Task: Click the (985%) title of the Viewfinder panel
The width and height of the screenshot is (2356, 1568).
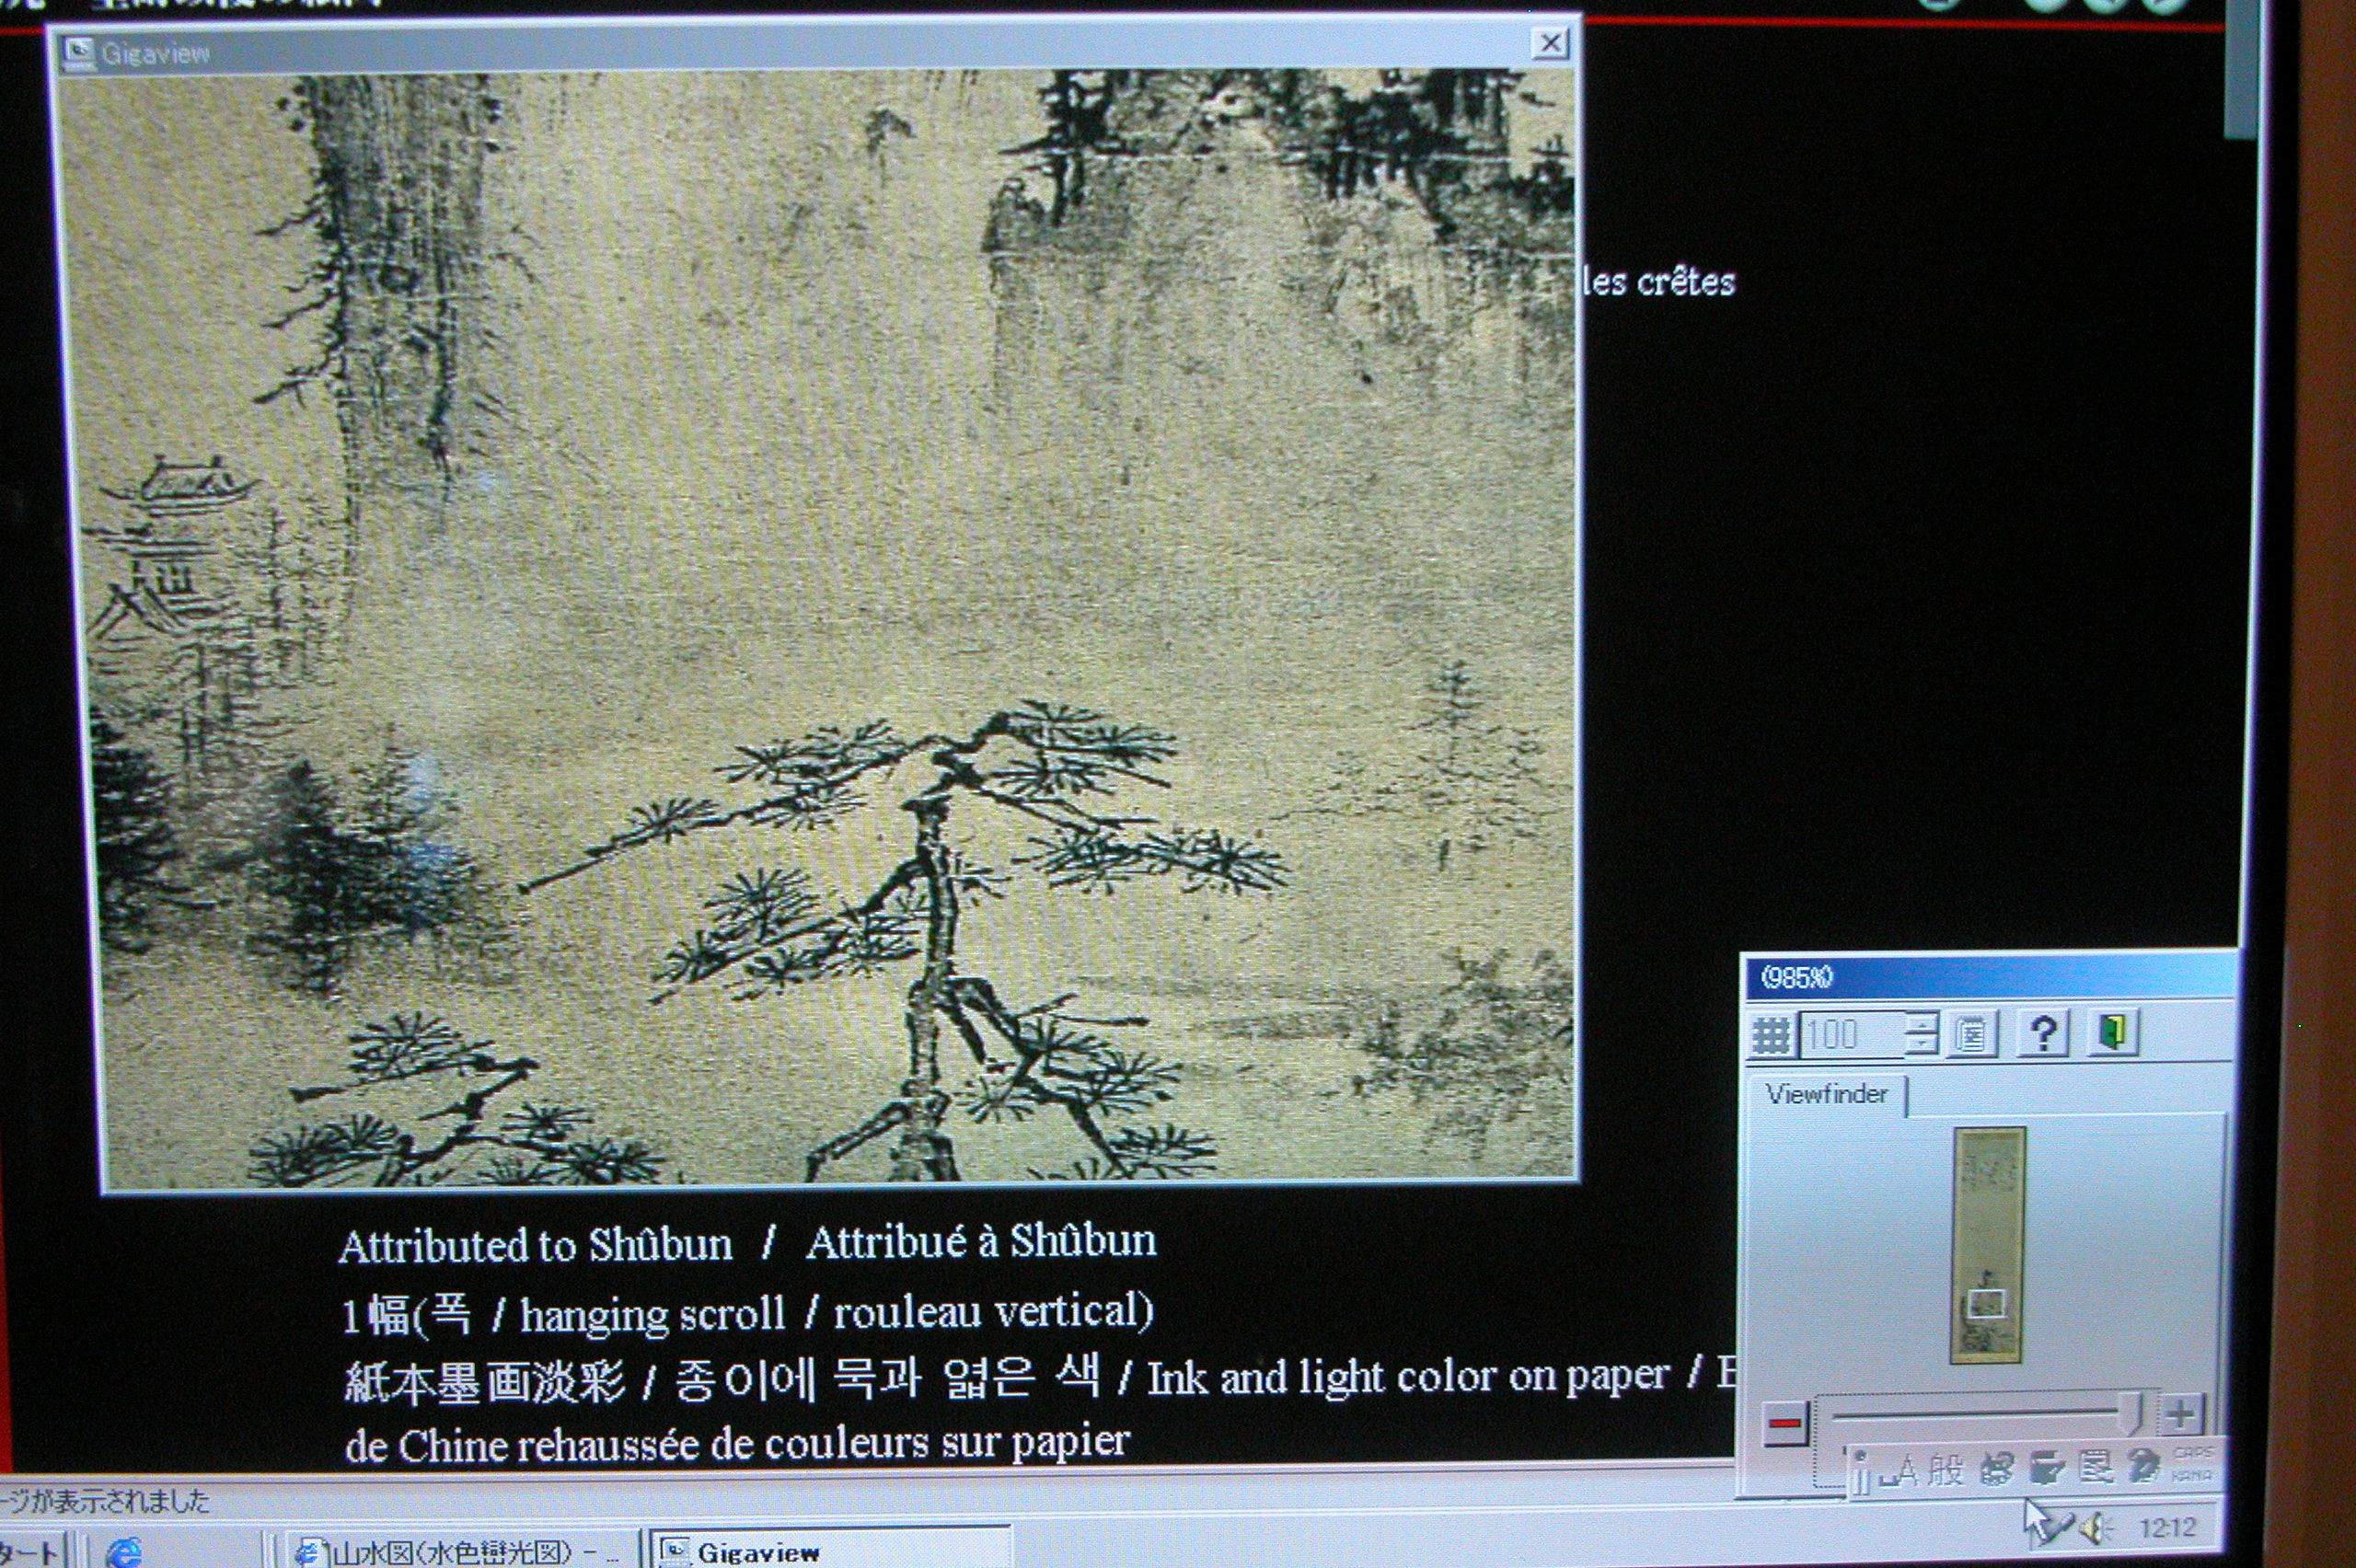Action: pyautogui.click(x=1797, y=977)
